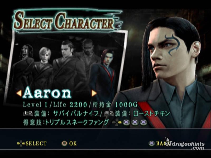
Task: Click the X button icon beside BACK
Action: [x=152, y=144]
